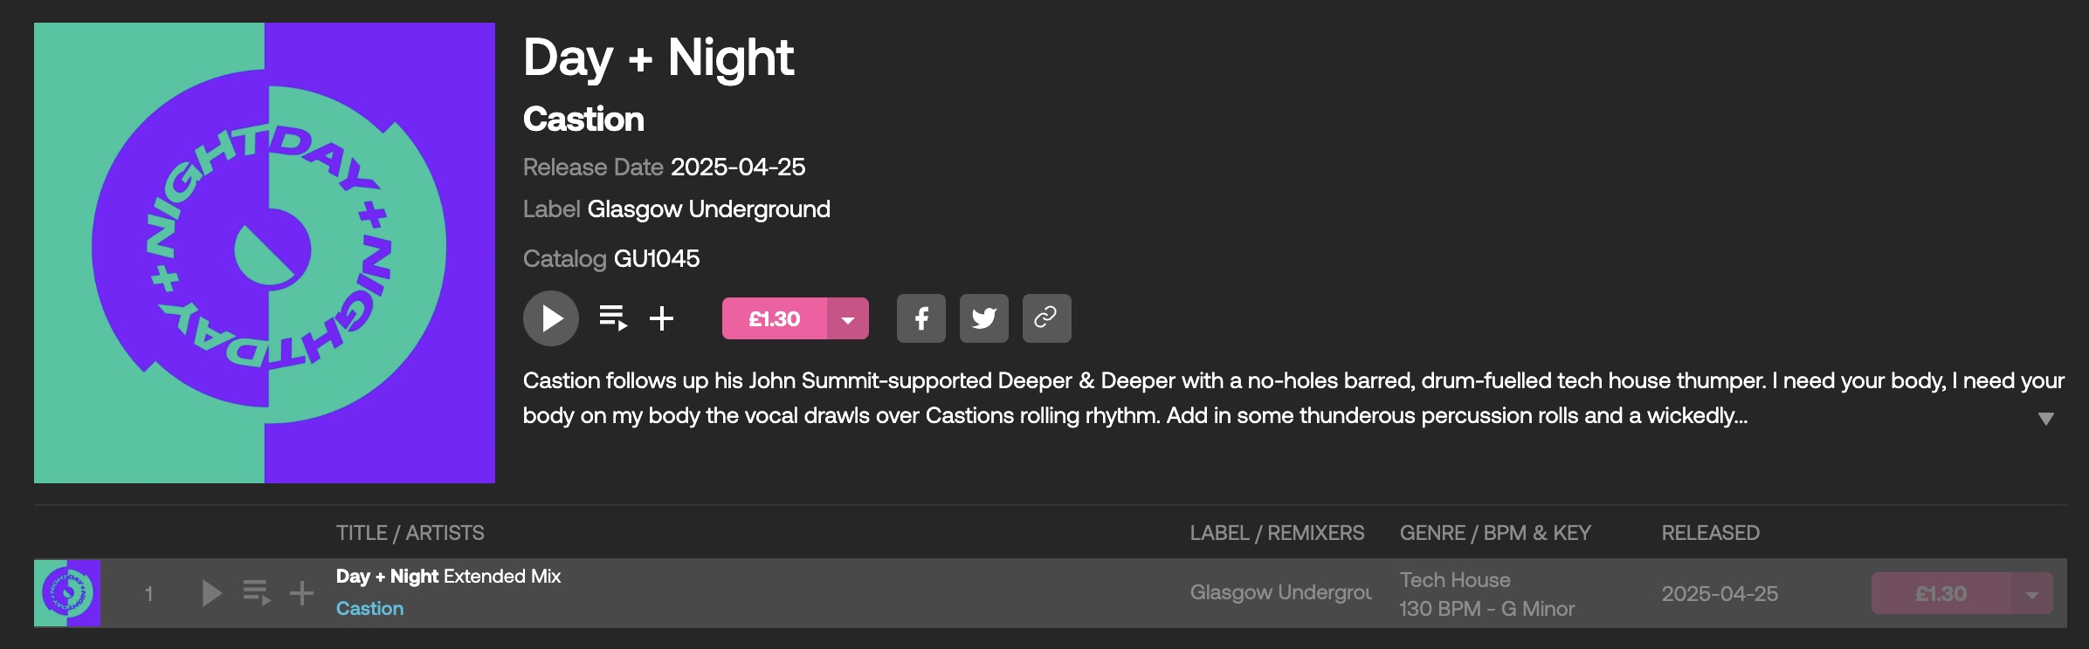The width and height of the screenshot is (2089, 649).
Task: Queue the Extended Mix track row icon
Action: (x=257, y=594)
